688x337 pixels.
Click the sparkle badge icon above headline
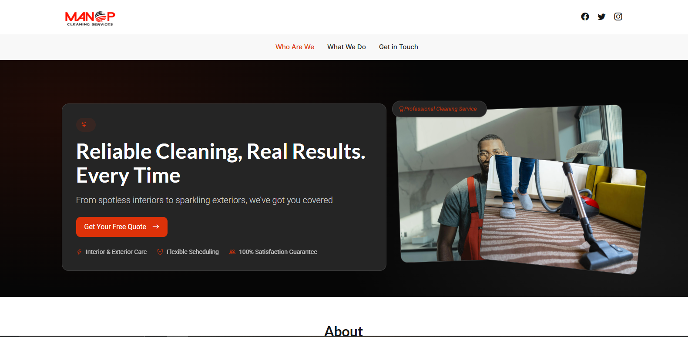click(x=86, y=125)
